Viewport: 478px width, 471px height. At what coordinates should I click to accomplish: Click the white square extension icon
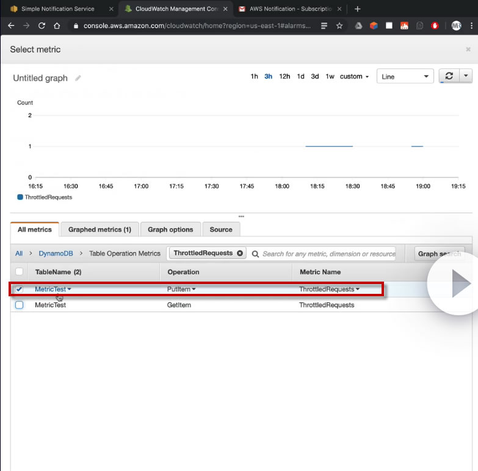(x=389, y=26)
